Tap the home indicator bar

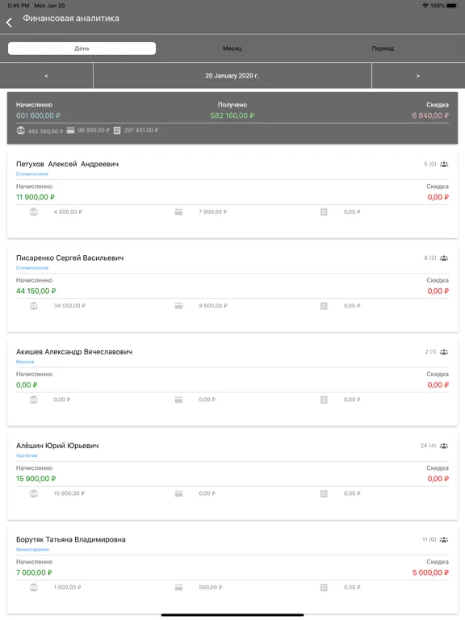point(232,615)
